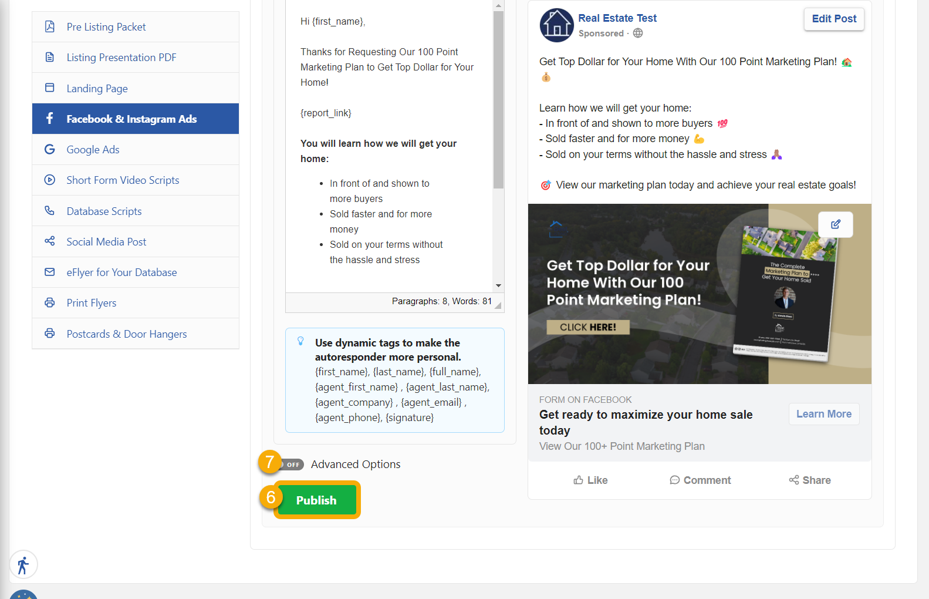Go to Landing Page section
This screenshot has height=599, width=929.
pos(136,88)
